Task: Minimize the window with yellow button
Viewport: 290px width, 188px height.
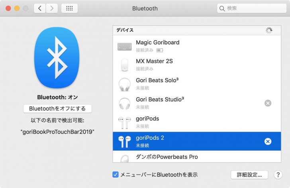Action: coord(17,8)
